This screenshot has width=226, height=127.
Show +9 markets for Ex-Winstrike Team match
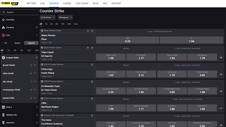click(x=221, y=91)
